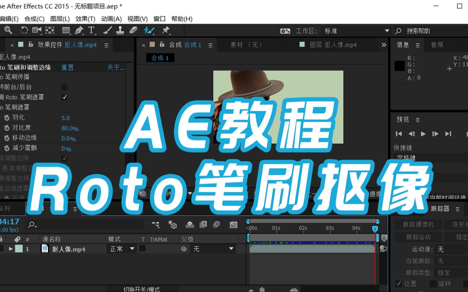Select the Clone Stamp tool
Image resolution: width=468 pixels, height=292 pixels.
tap(119, 31)
